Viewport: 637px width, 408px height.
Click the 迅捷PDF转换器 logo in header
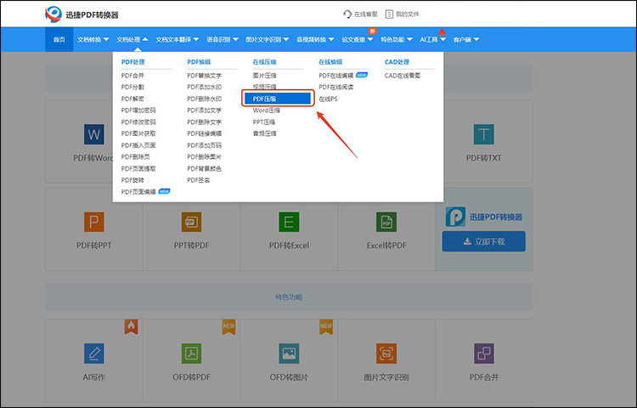[x=82, y=15]
